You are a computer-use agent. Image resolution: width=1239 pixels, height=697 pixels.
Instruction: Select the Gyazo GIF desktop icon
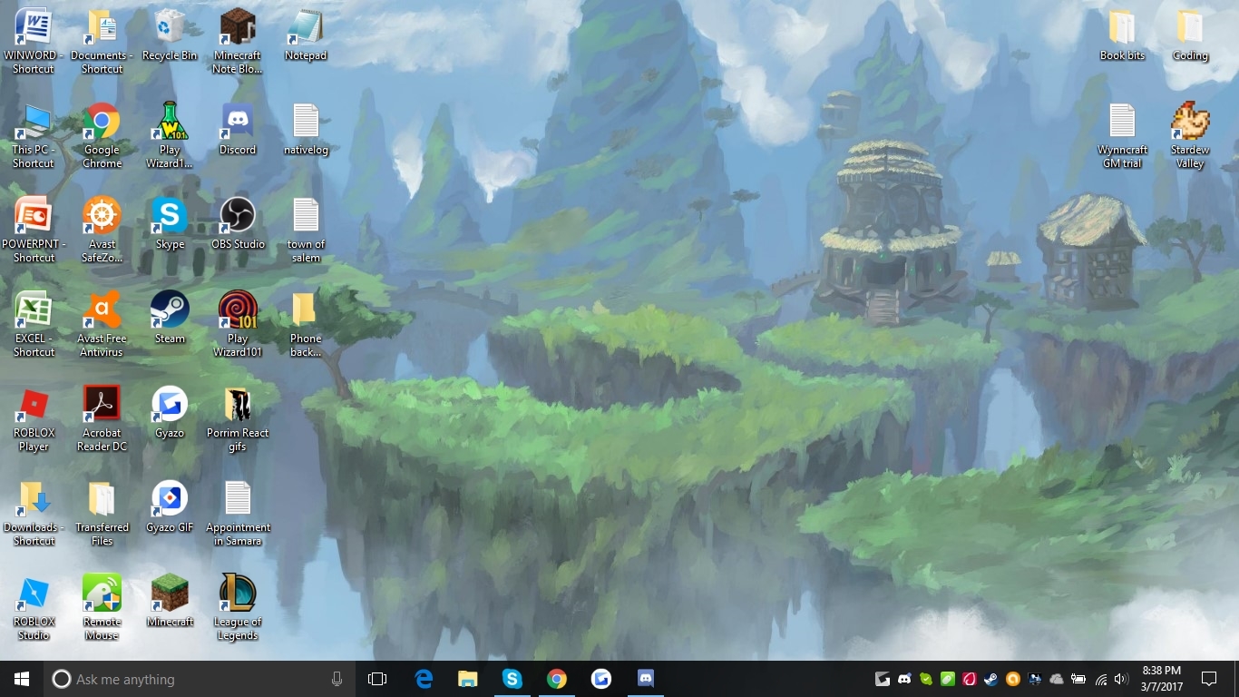pyautogui.click(x=170, y=498)
